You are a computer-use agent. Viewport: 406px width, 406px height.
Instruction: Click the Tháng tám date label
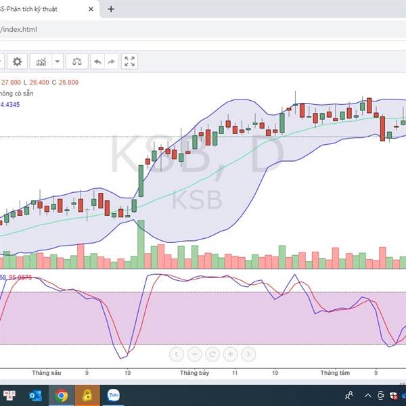tap(335, 373)
